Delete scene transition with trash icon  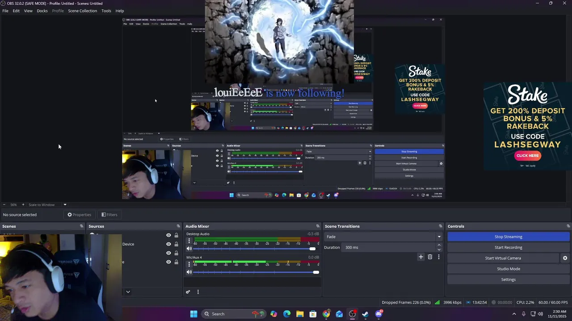430,257
